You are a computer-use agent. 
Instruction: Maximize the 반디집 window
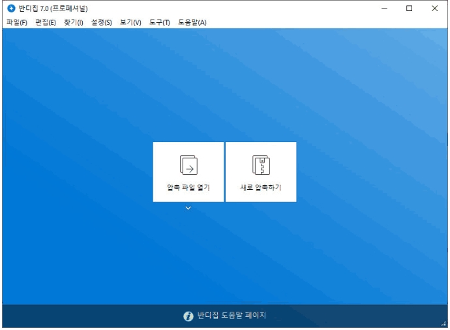coord(410,8)
